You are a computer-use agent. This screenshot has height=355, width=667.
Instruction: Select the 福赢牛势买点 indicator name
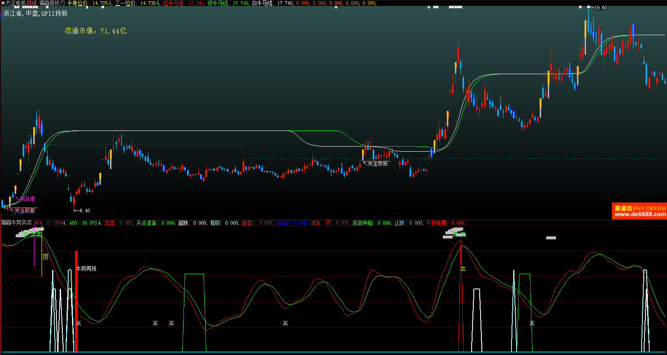click(x=17, y=223)
